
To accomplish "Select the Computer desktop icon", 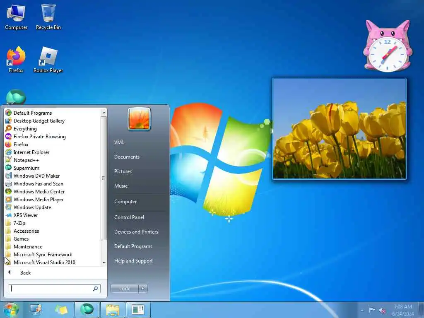I will (16, 17).
